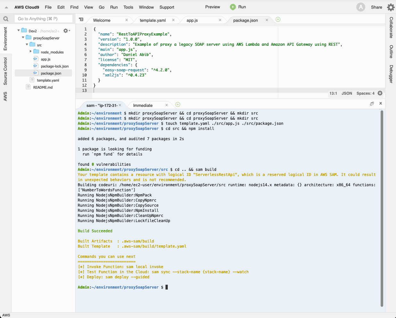Toggle the Source Control side panel
The image size is (396, 318).
point(5,71)
